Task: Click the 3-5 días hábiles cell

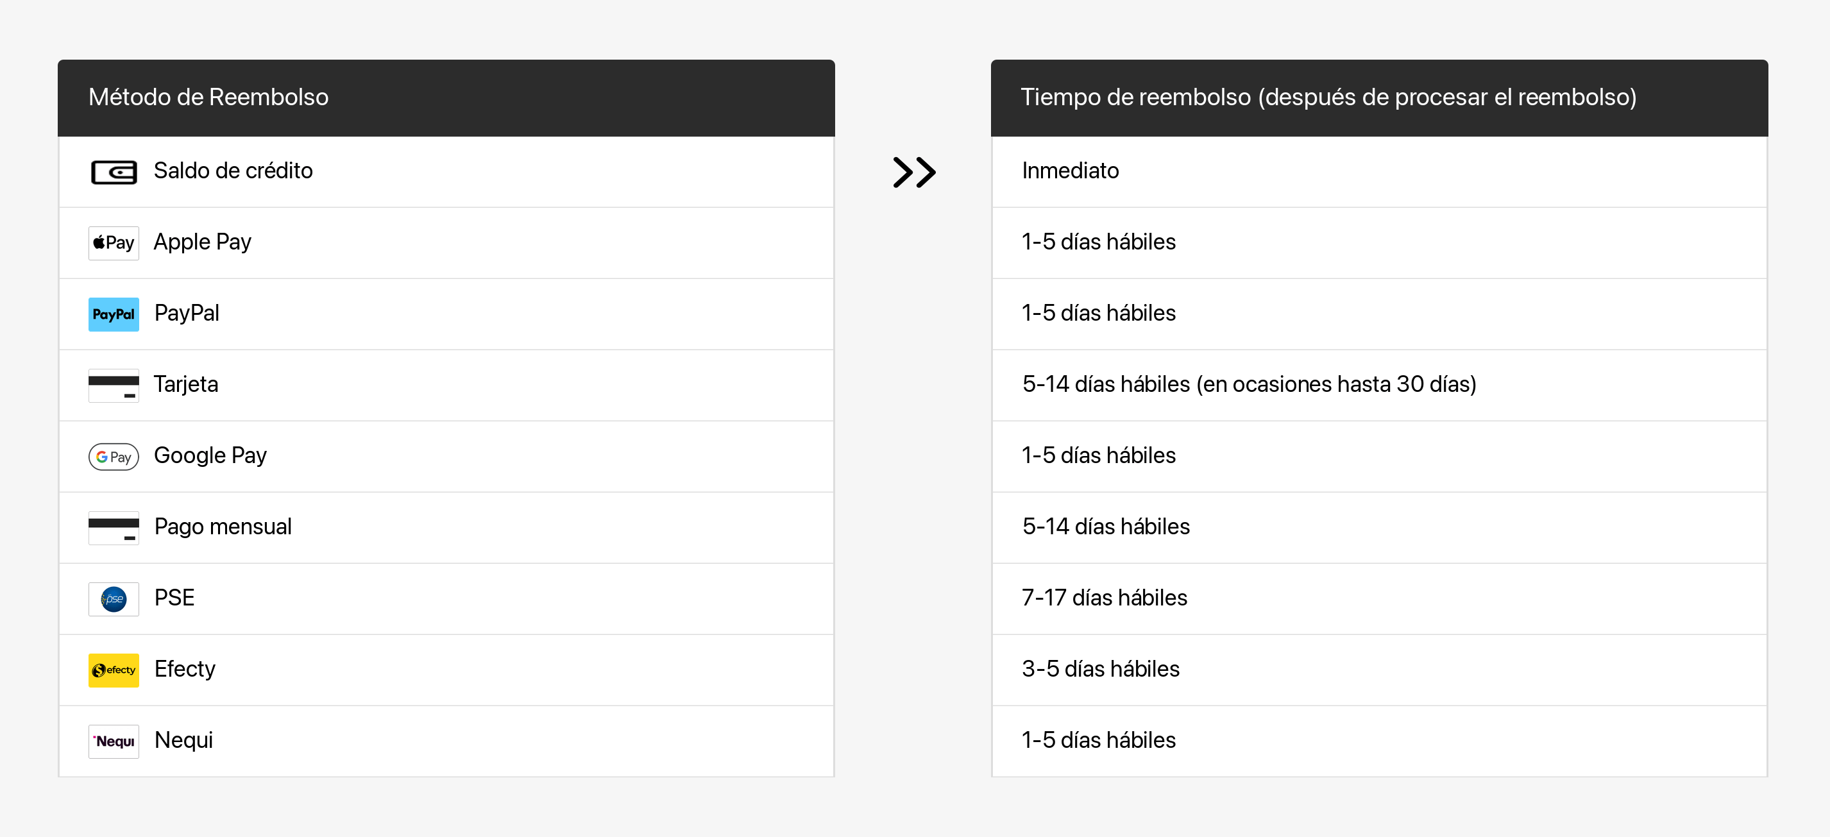Action: click(1099, 670)
